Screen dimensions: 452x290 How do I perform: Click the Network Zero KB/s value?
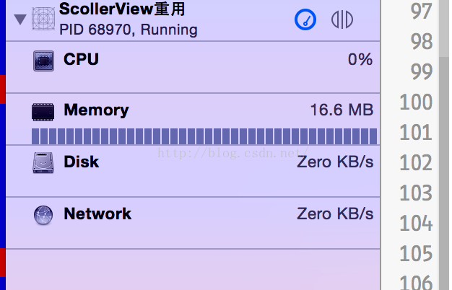coord(335,214)
